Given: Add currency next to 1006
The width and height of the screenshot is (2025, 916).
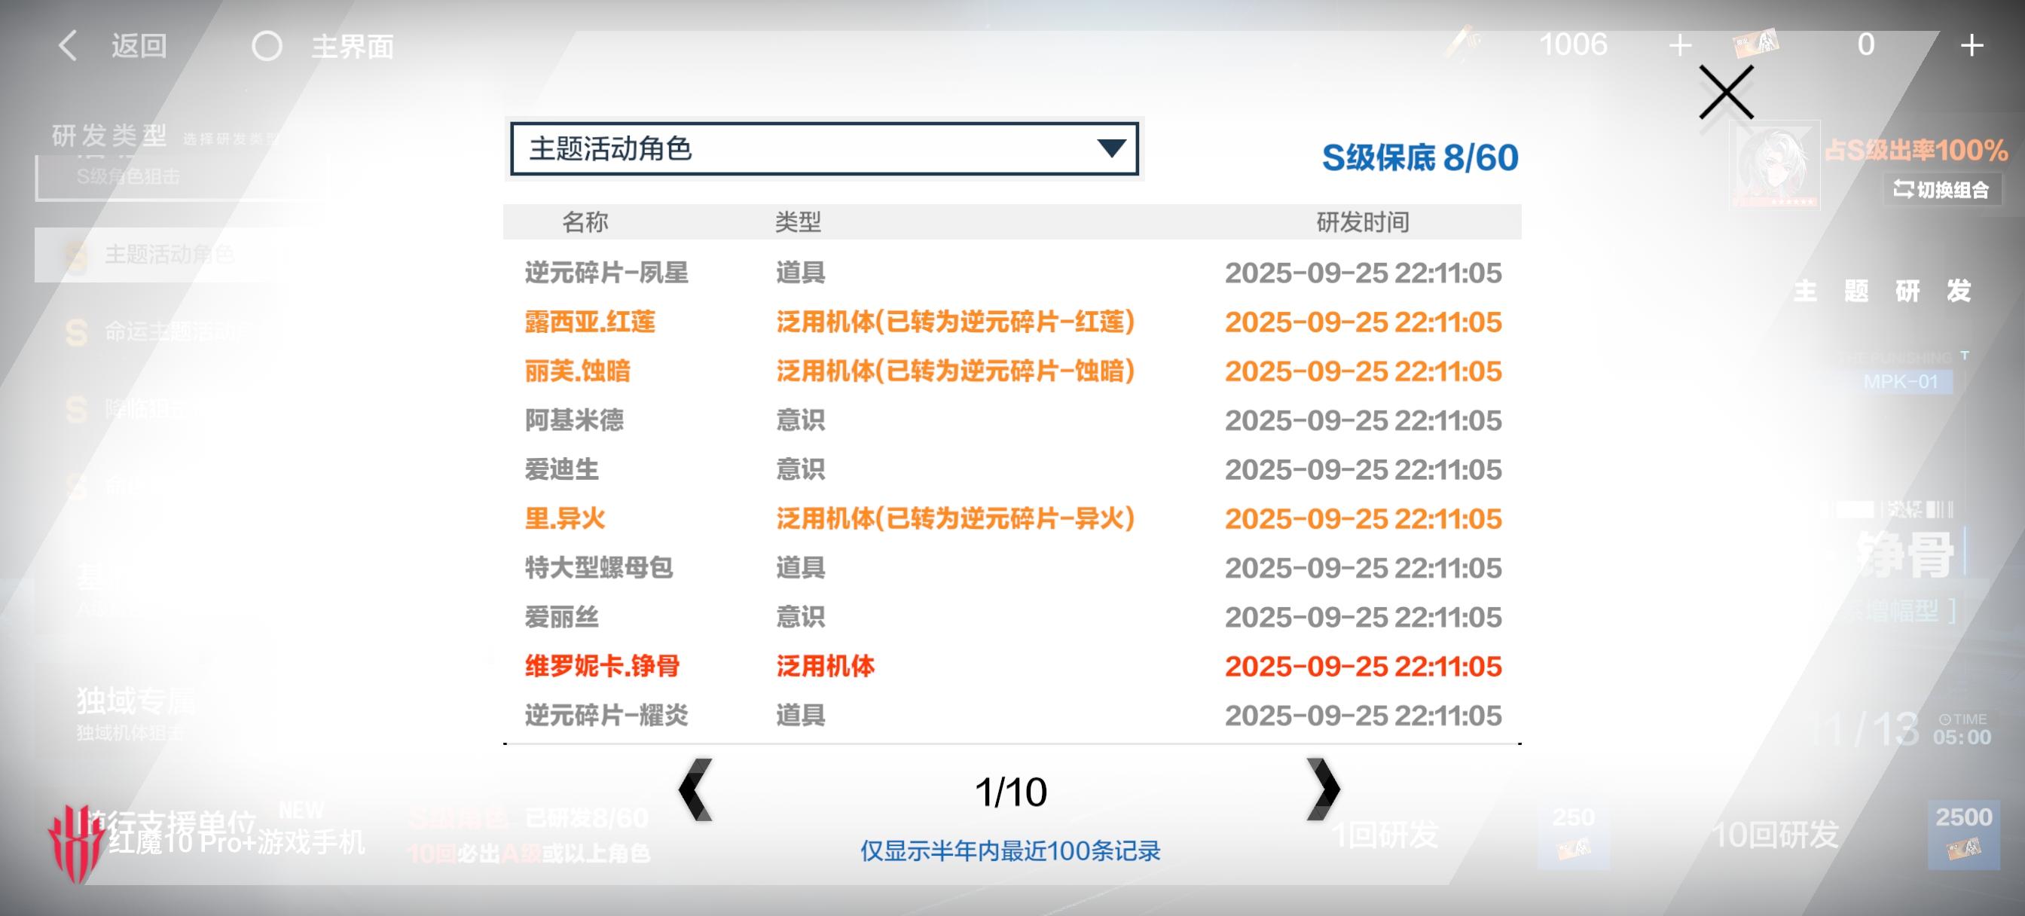Looking at the screenshot, I should (1680, 46).
